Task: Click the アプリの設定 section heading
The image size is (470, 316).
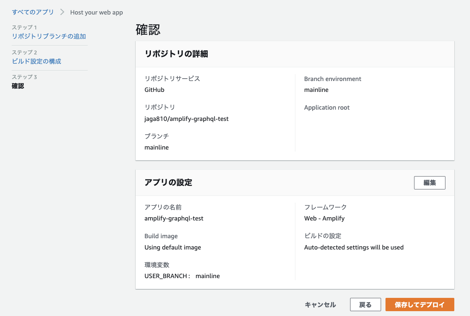Action: (168, 183)
